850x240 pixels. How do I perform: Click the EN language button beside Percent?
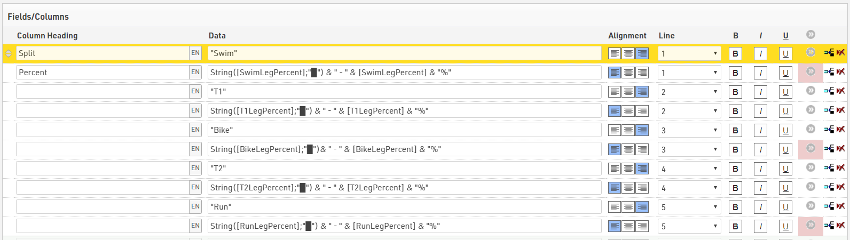click(x=195, y=73)
